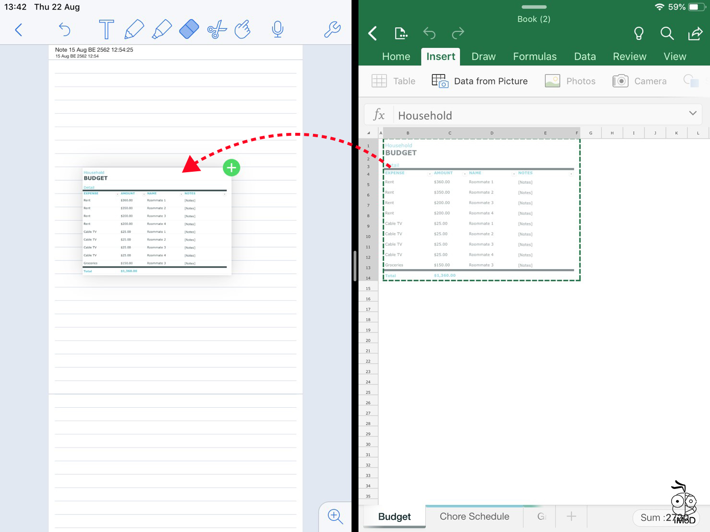The image size is (710, 532).
Task: Open the Data from Picture tool
Action: (480, 81)
